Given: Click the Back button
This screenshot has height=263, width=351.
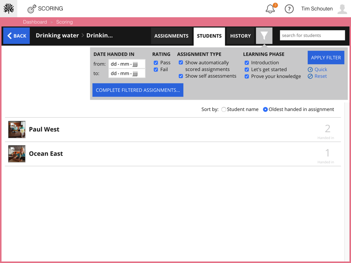Looking at the screenshot, I should [17, 36].
